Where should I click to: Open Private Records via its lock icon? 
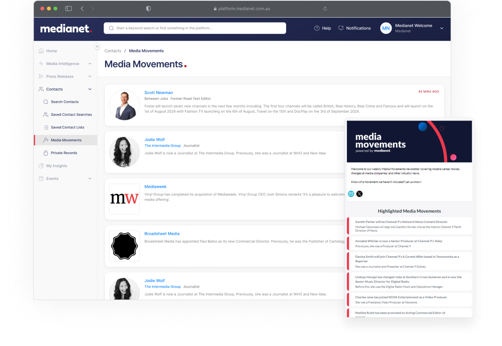pyautogui.click(x=45, y=153)
